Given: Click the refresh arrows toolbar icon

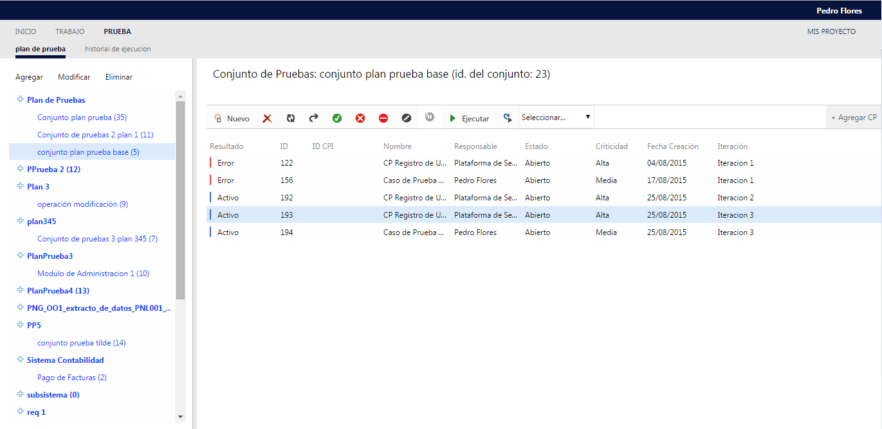Looking at the screenshot, I should [291, 118].
